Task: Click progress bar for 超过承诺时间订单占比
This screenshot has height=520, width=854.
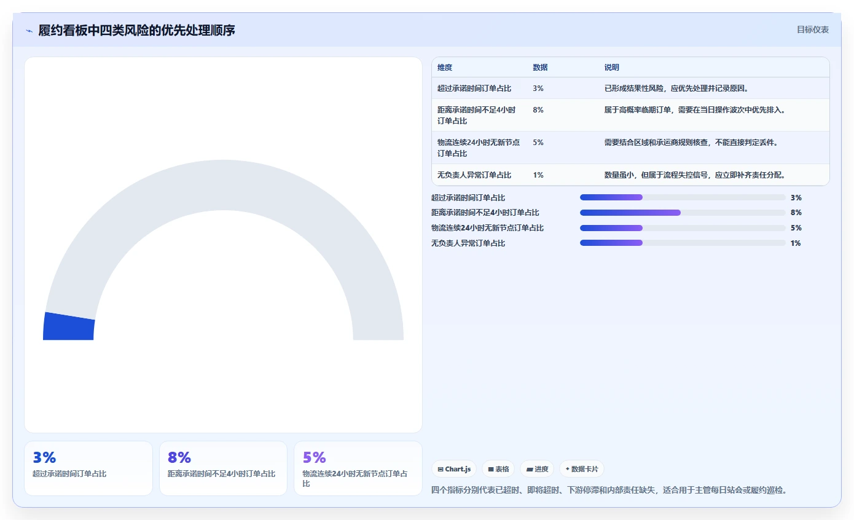Action: 683,197
